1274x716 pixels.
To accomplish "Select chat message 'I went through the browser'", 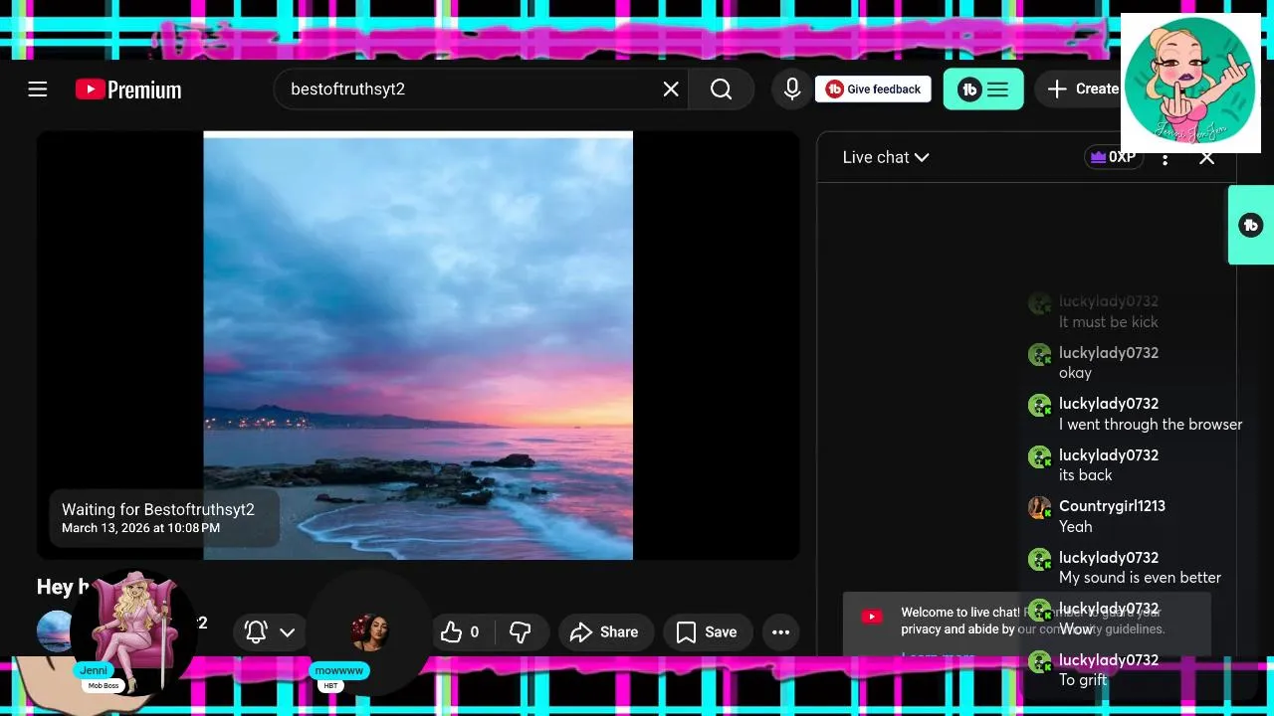I will pos(1151,425).
